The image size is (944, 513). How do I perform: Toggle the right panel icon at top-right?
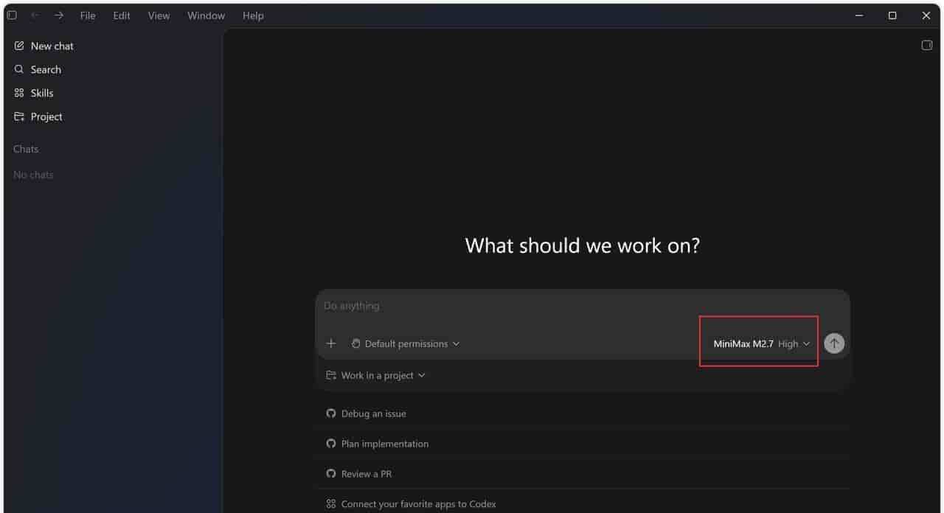click(927, 45)
